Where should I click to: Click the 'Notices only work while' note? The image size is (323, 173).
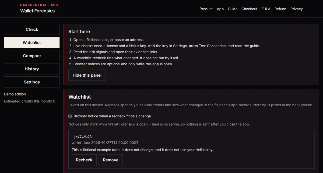tap(159, 124)
